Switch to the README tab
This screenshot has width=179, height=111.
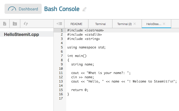(76, 24)
